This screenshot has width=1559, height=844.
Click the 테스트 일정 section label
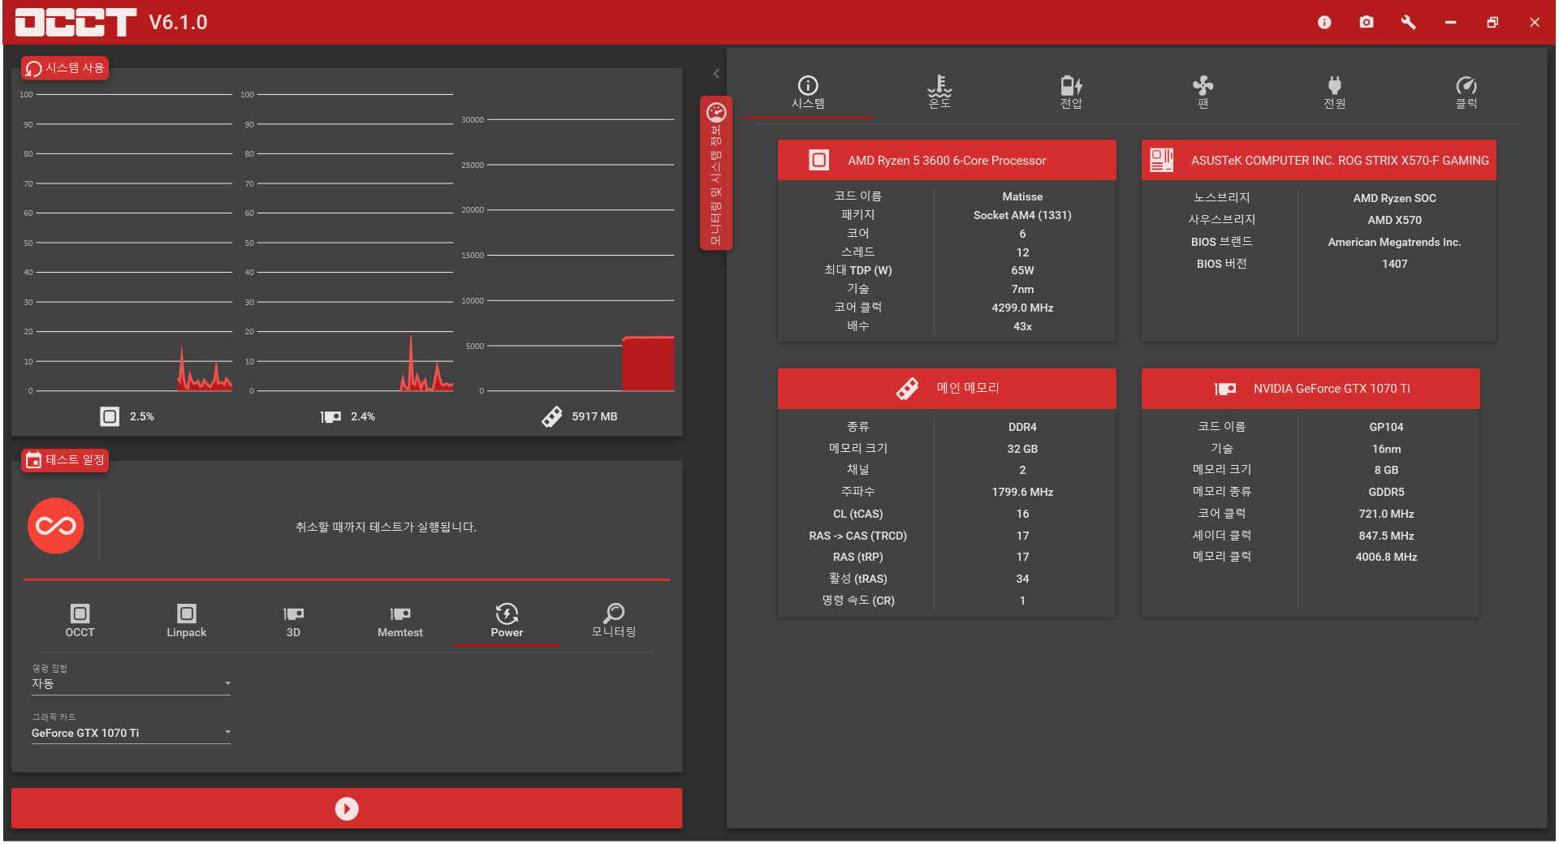65,460
